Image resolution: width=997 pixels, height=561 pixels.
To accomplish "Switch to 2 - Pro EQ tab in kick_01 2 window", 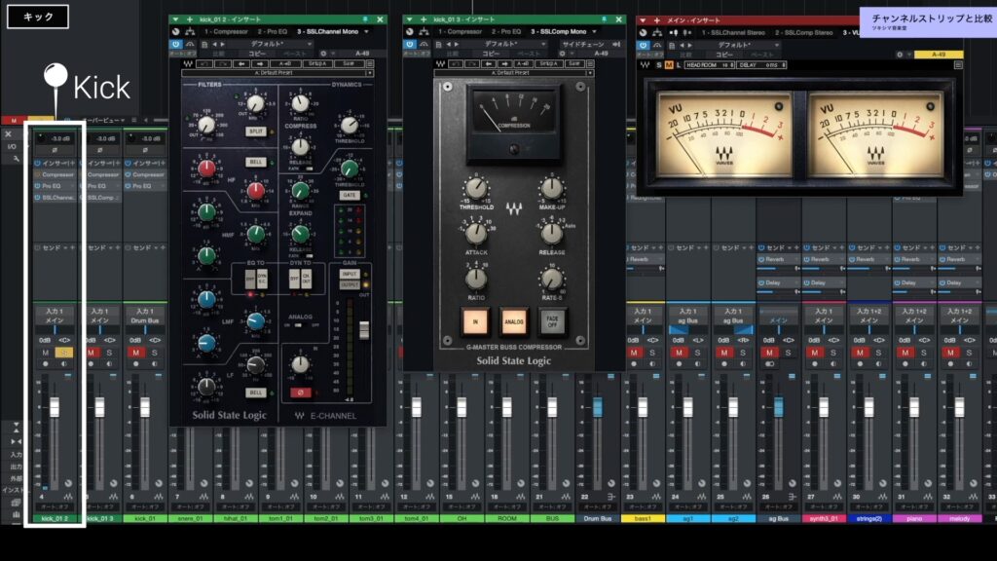I will (273, 32).
